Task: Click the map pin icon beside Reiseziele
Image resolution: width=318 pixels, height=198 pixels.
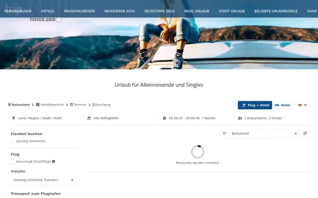Action: click(10, 105)
